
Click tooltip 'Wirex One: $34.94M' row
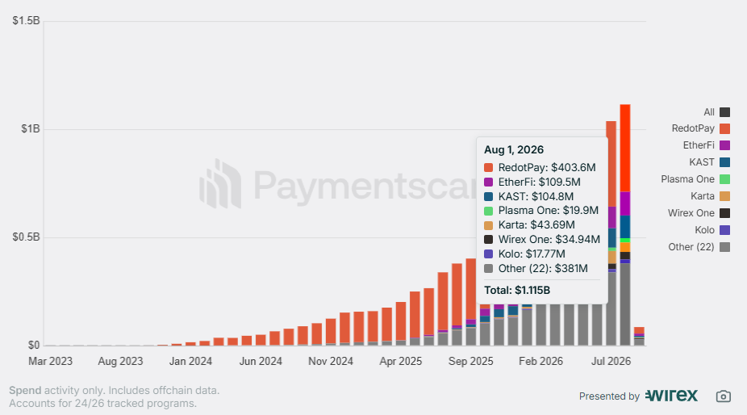542,240
